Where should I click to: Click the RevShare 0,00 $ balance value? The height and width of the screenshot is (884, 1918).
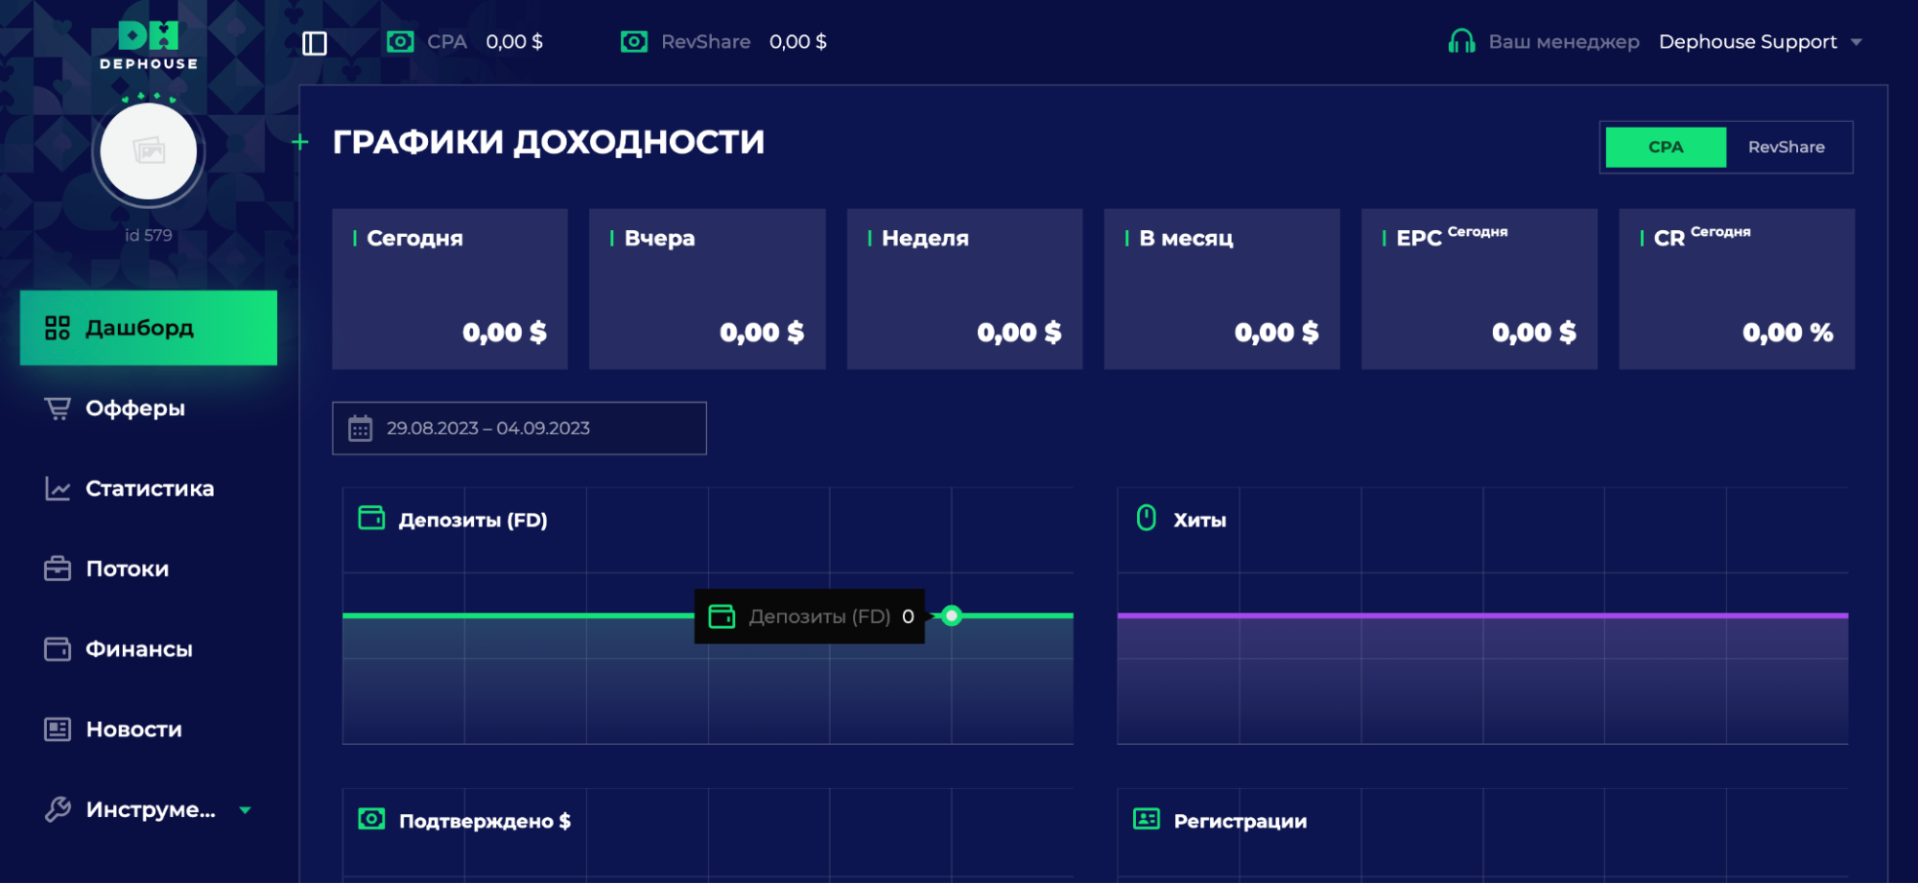[x=798, y=42]
